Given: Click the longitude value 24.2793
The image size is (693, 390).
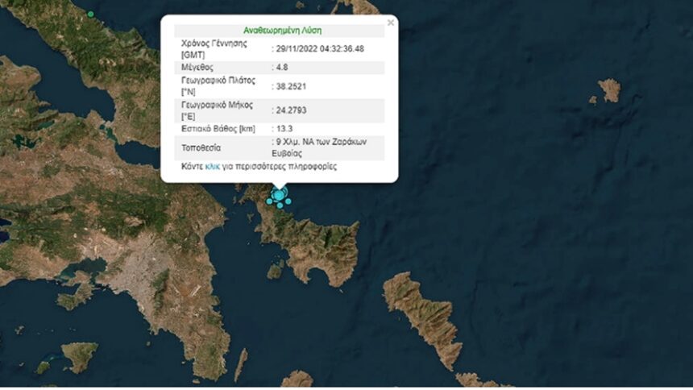Looking at the screenshot, I should [291, 110].
